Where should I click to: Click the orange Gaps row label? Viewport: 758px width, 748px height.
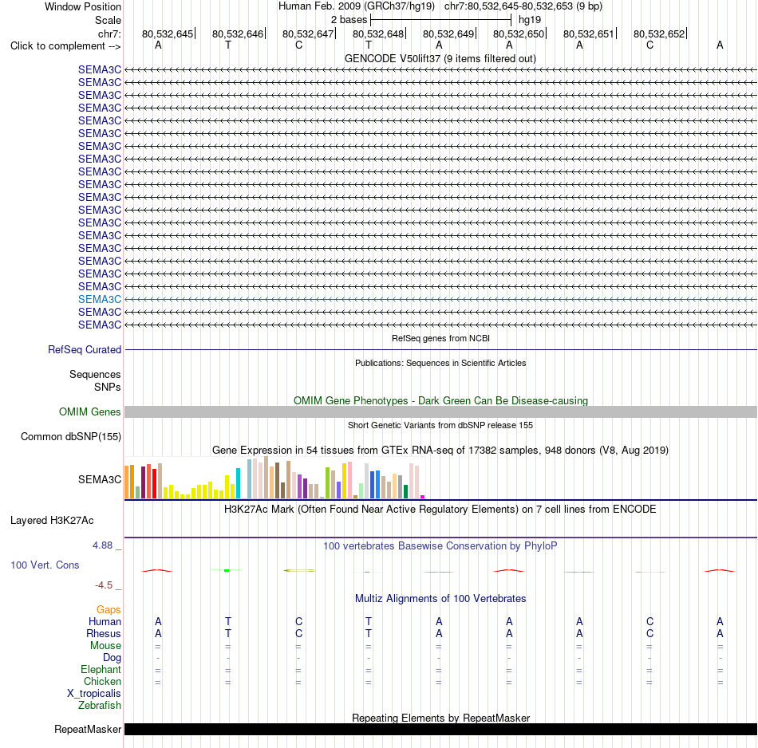click(x=109, y=610)
